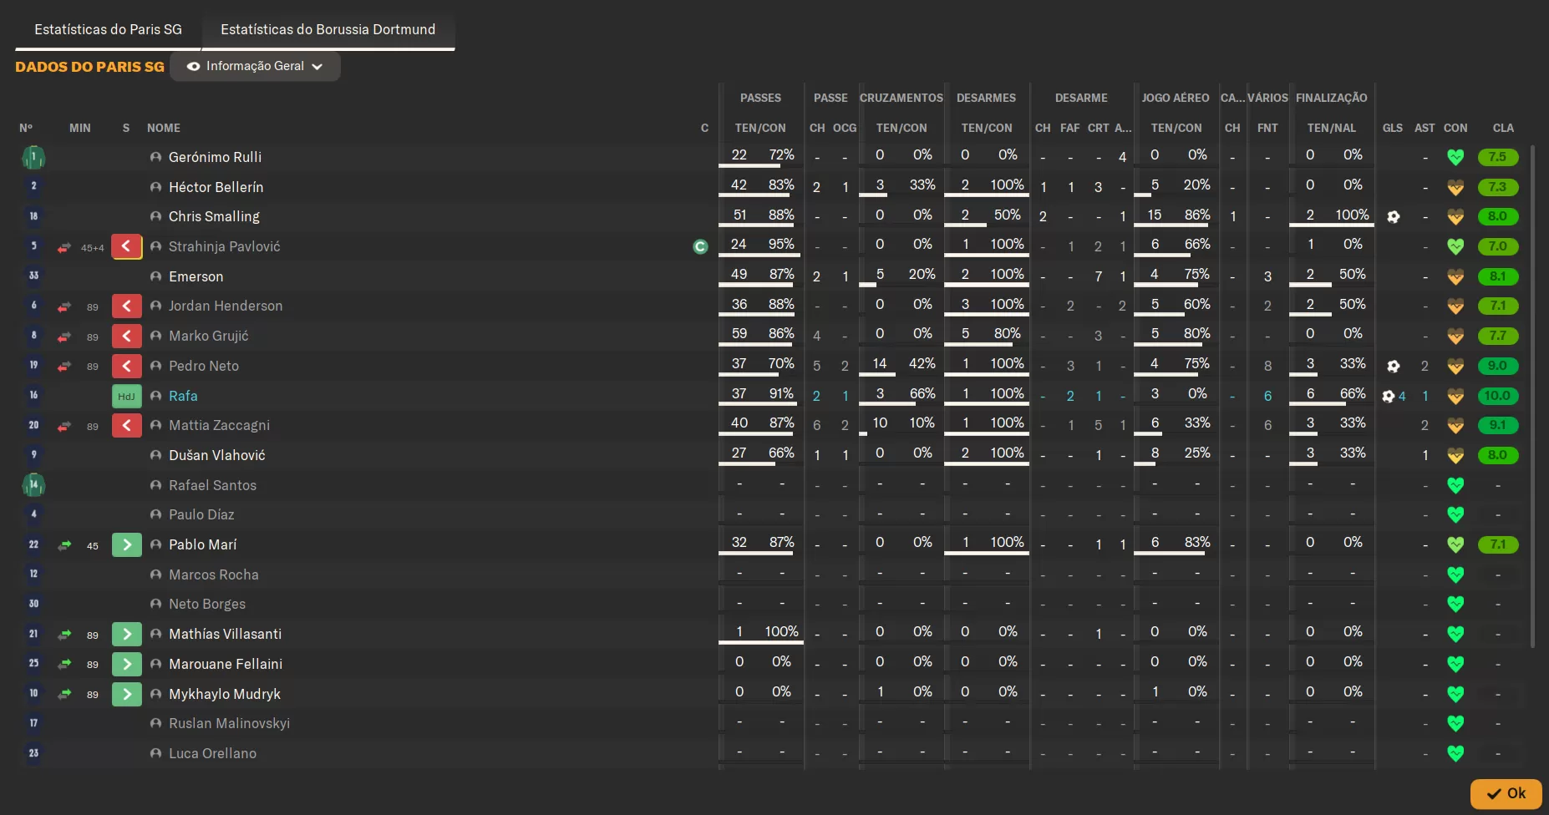Click Pedro Neto's 14 crosses value

coord(880,363)
